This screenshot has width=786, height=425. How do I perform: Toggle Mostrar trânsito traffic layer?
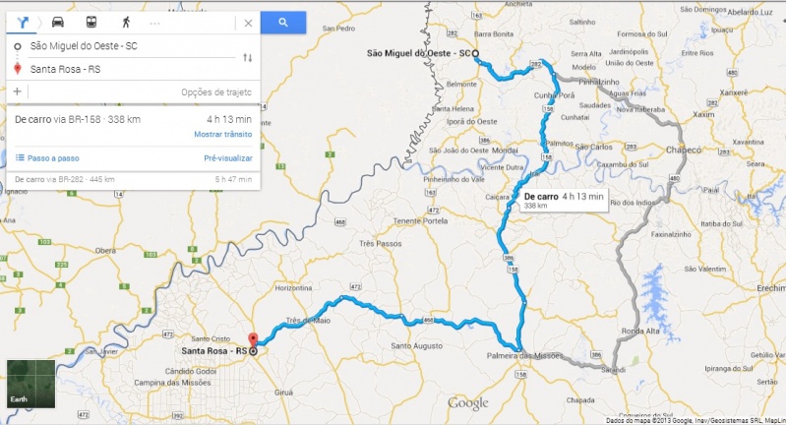223,135
